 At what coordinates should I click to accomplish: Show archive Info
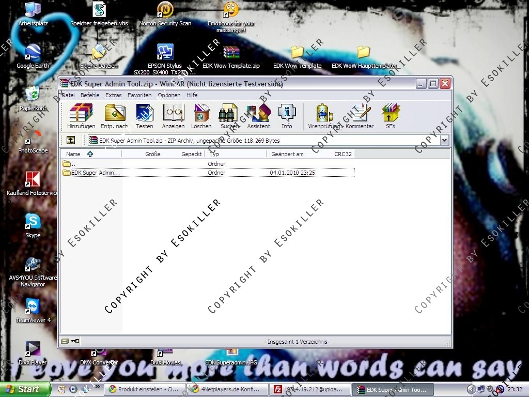pyautogui.click(x=287, y=116)
